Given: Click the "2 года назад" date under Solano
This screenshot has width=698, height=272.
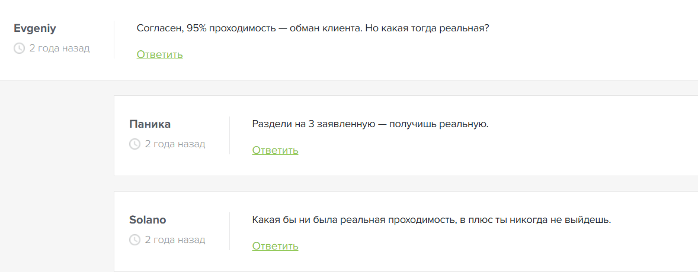Looking at the screenshot, I should [175, 239].
